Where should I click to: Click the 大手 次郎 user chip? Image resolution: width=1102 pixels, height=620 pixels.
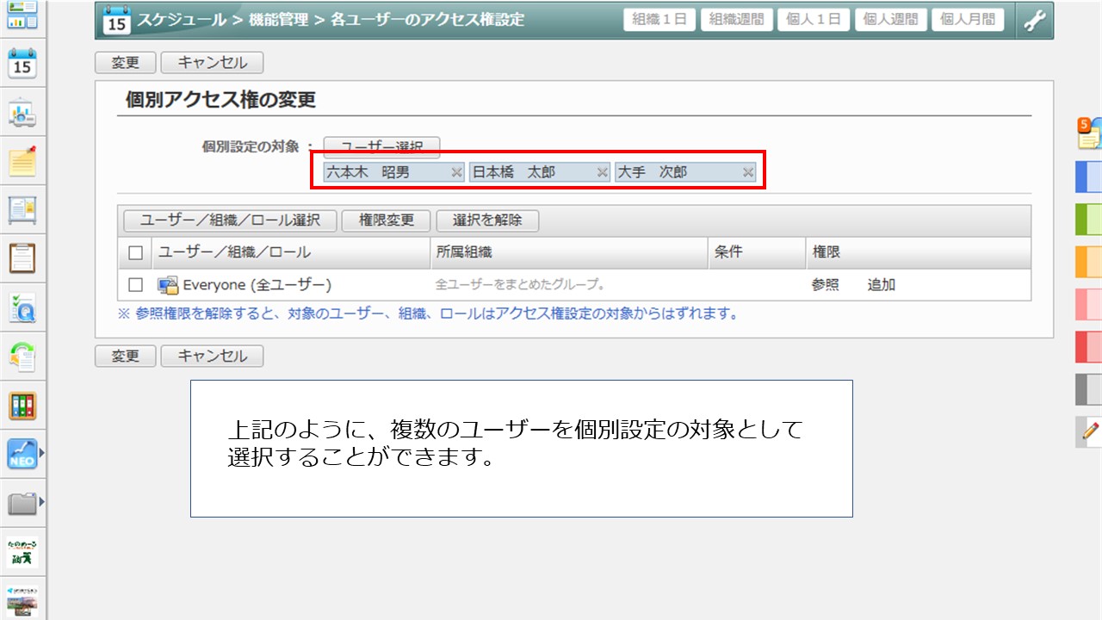coord(685,172)
